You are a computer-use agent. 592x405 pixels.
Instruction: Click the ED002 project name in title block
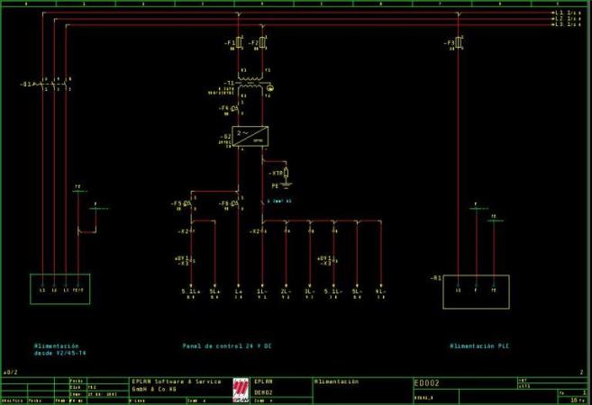[426, 383]
